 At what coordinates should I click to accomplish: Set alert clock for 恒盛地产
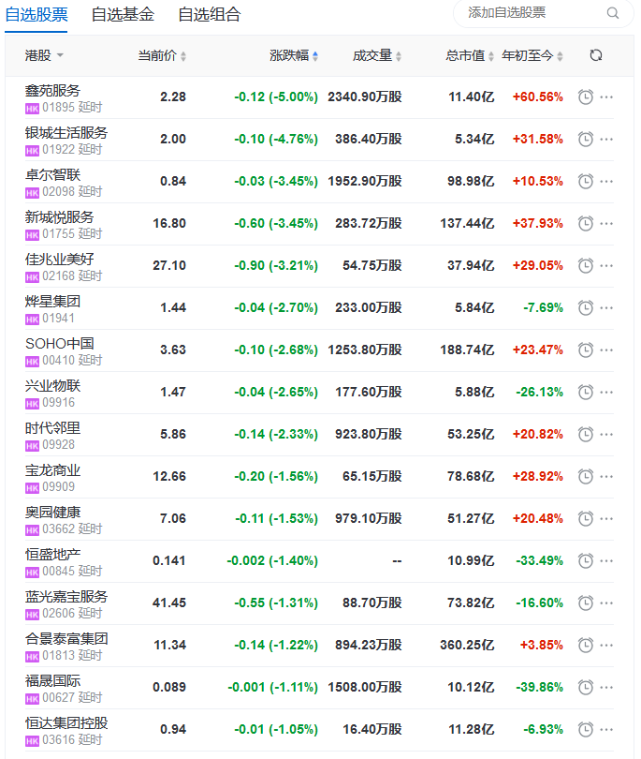[x=586, y=560]
